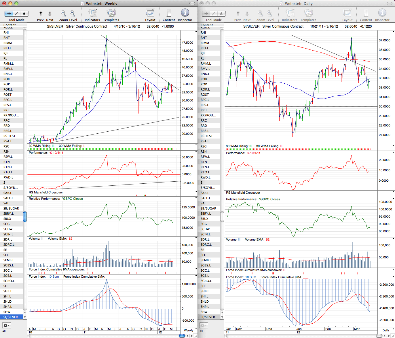The width and height of the screenshot is (395, 338).
Task: Open gear action menu below Weekly content list
Action: (7, 325)
